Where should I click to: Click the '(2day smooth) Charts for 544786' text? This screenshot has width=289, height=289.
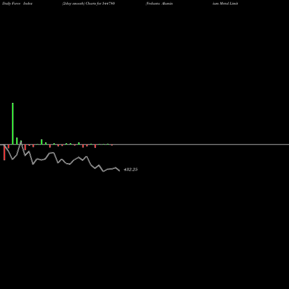88,3
